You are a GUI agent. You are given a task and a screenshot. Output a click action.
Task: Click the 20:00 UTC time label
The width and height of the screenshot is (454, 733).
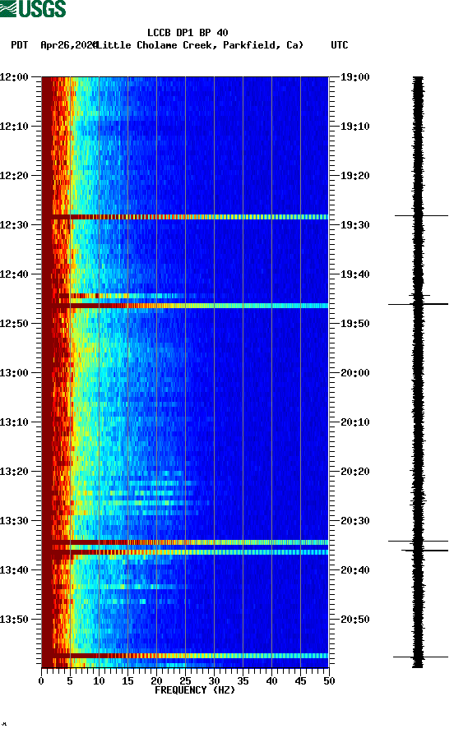point(354,372)
